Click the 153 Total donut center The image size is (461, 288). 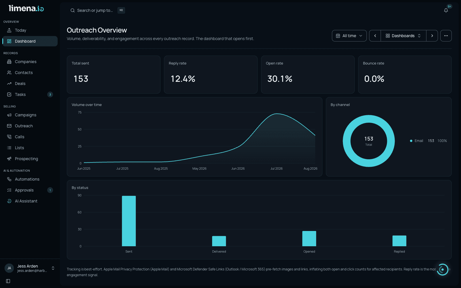pyautogui.click(x=369, y=141)
